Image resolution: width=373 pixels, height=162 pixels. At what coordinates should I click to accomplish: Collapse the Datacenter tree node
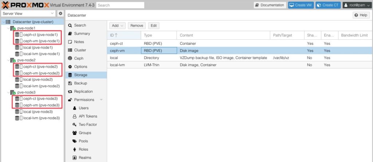(3, 22)
